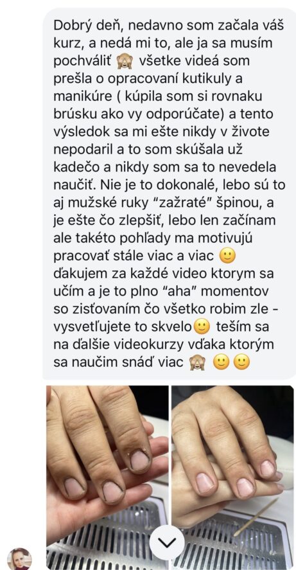Image resolution: width=296 pixels, height=570 pixels.
Task: Tap the monkey emoji after "snáď viac"
Action: (x=197, y=363)
